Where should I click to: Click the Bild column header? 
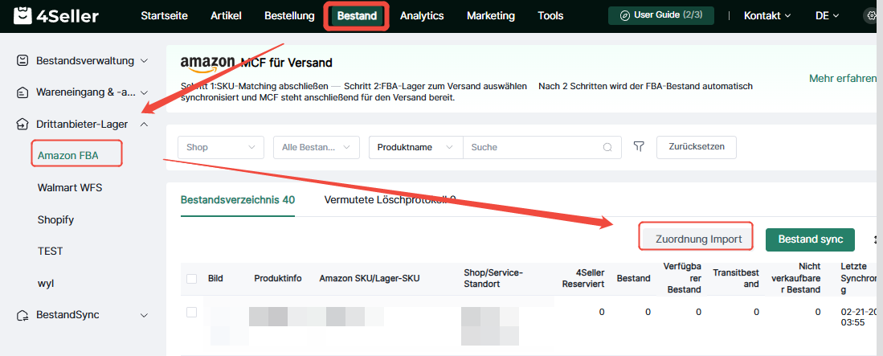[x=215, y=278]
